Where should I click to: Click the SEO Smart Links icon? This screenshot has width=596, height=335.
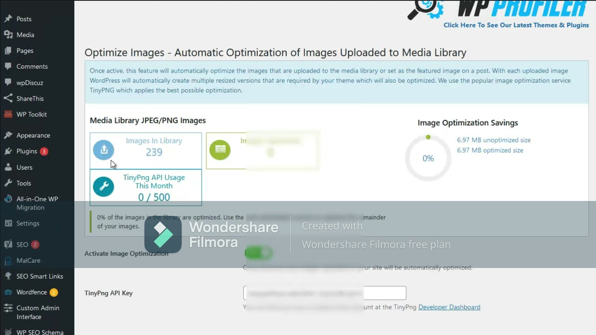pyautogui.click(x=8, y=276)
